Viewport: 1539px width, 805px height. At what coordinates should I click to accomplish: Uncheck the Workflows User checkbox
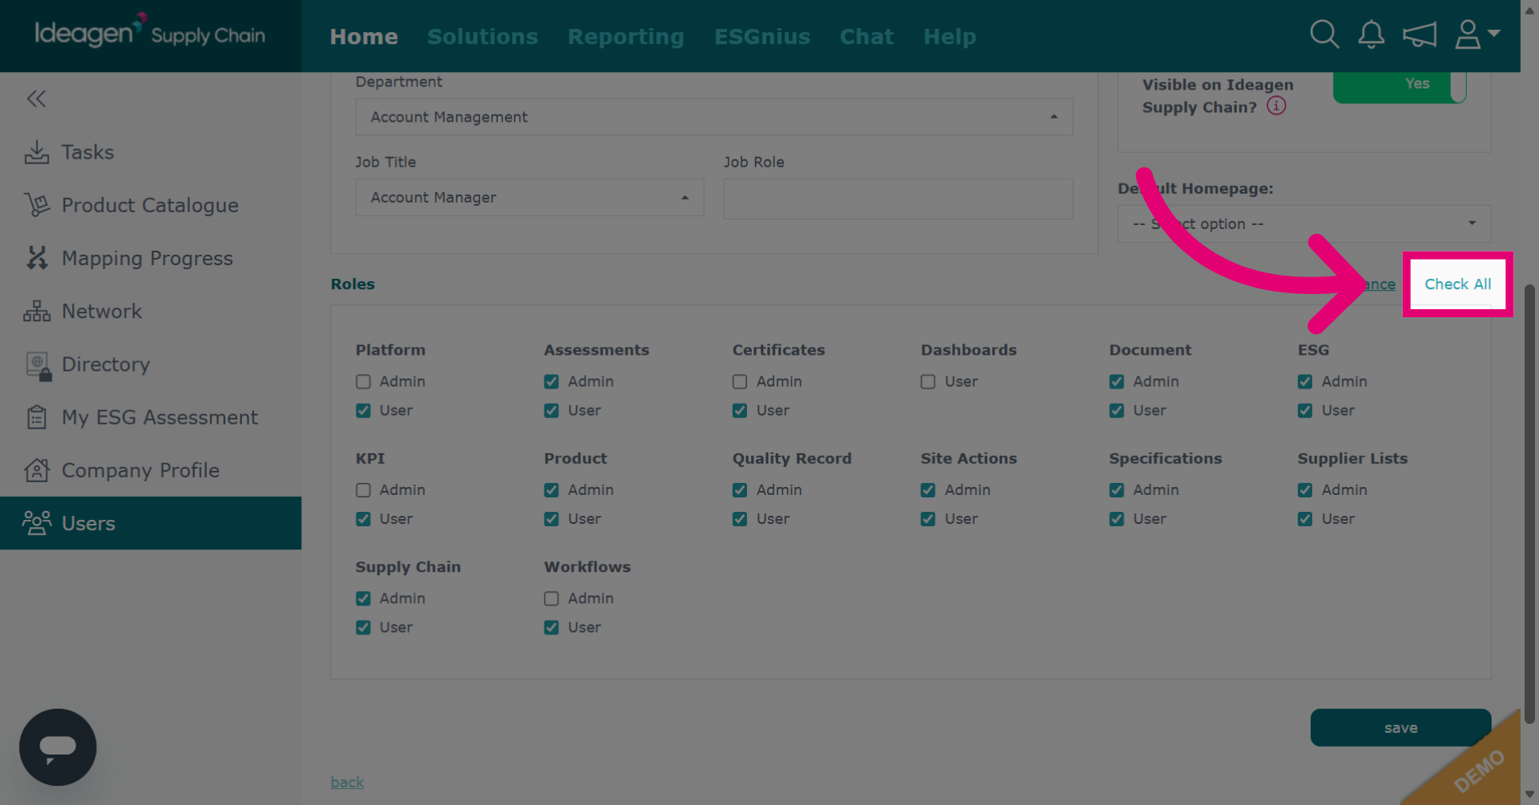(x=551, y=628)
